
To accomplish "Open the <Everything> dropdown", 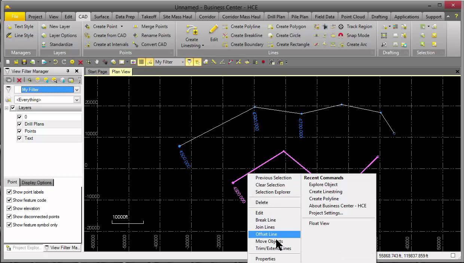I will [x=77, y=100].
